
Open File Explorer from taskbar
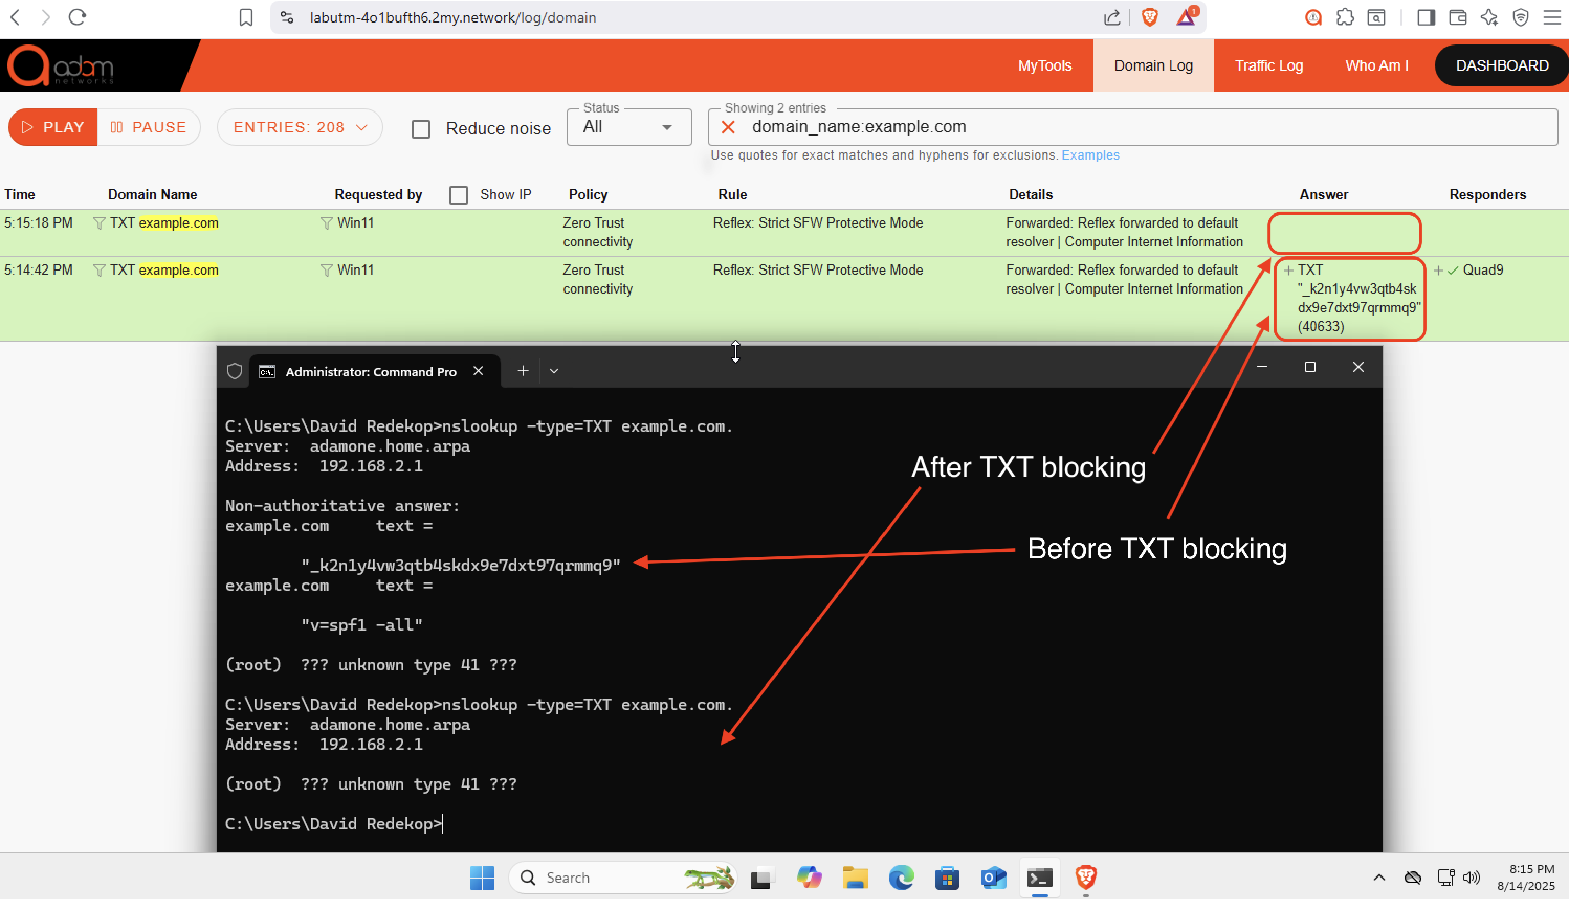[x=855, y=878]
